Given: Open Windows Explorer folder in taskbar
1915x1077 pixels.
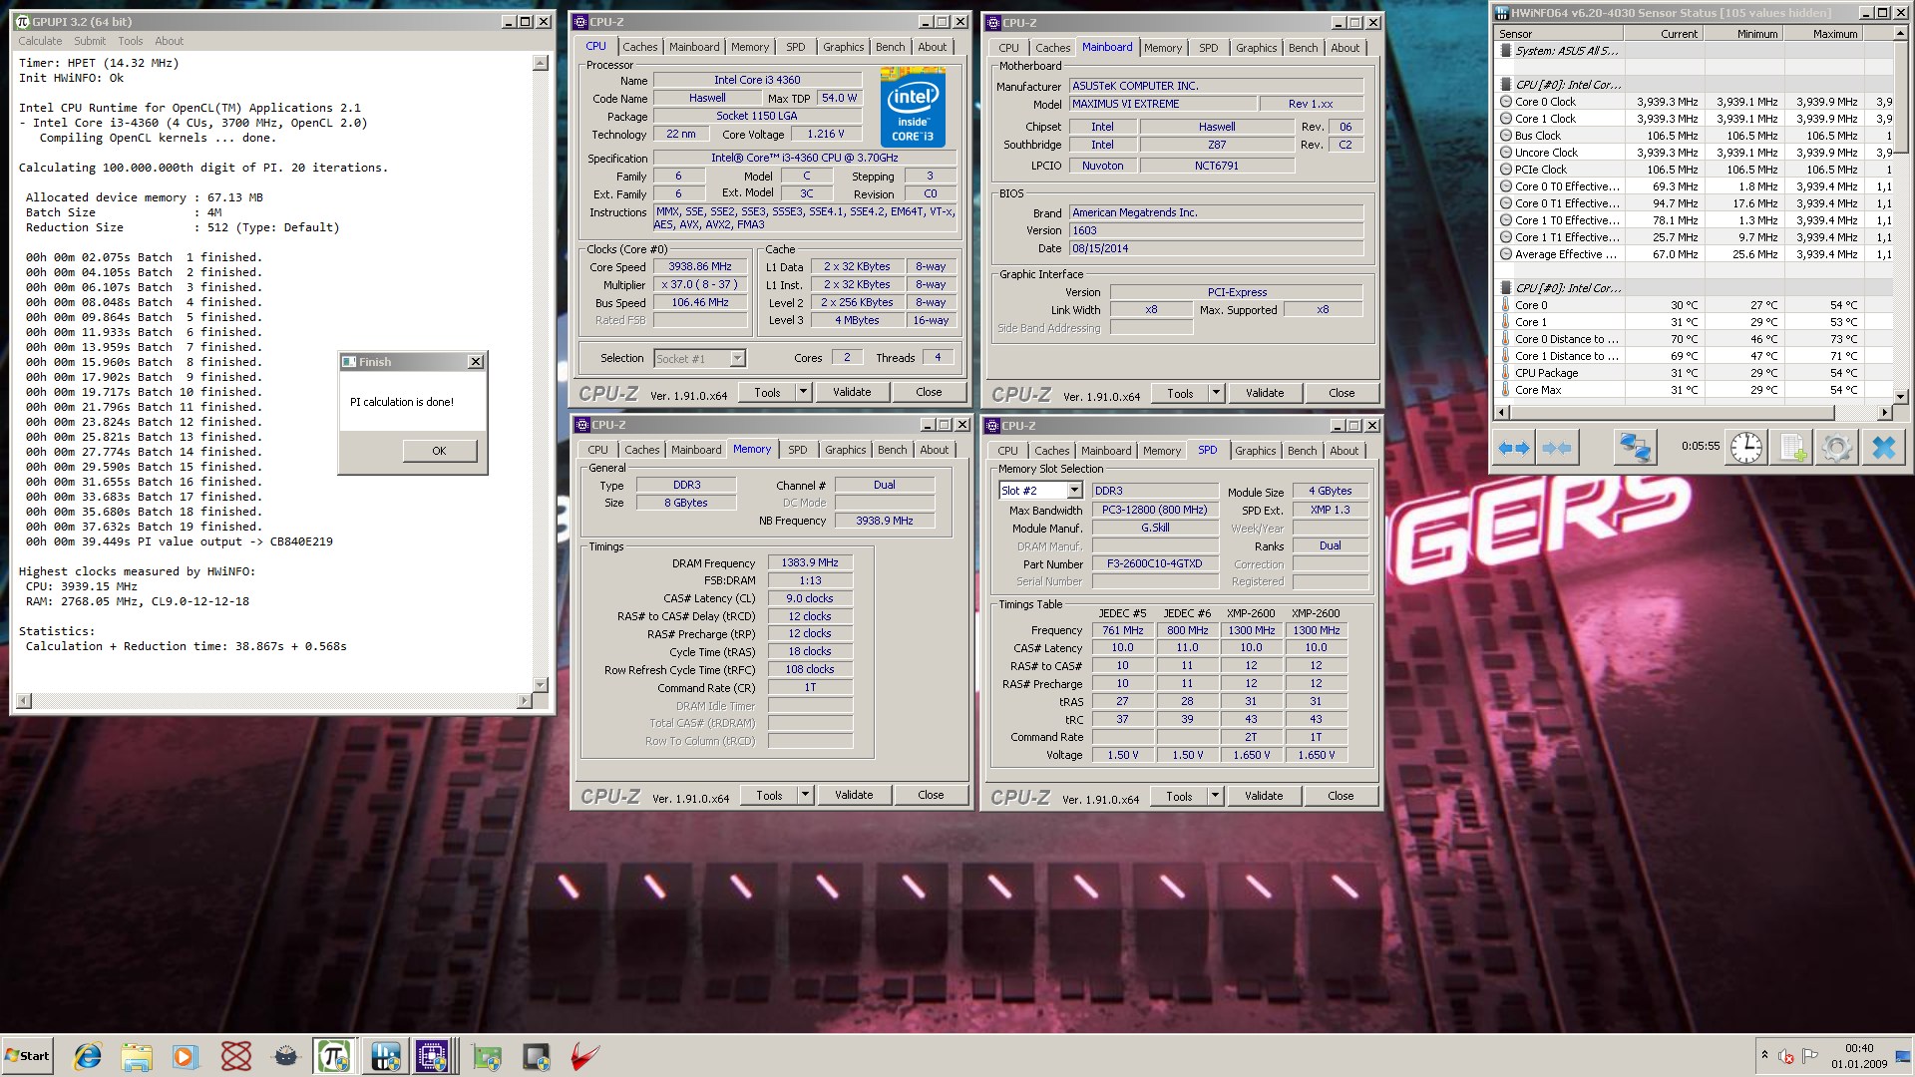Looking at the screenshot, I should [x=137, y=1056].
